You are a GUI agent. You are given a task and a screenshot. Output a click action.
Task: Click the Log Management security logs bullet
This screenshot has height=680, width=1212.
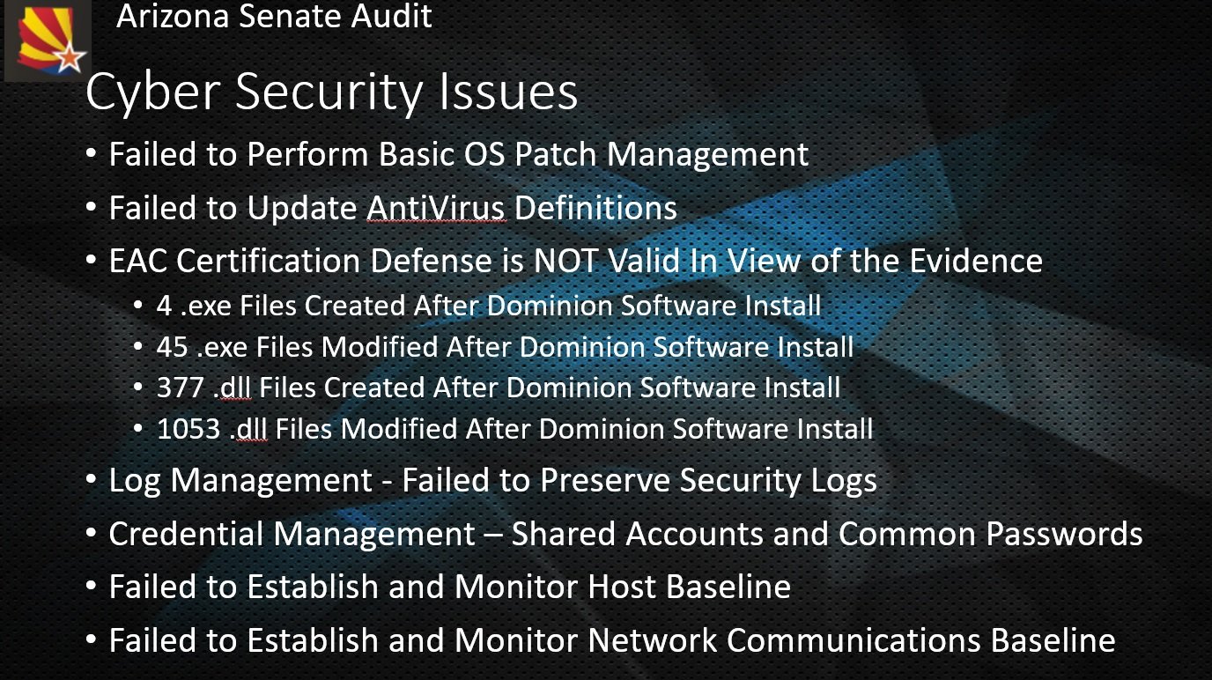tap(492, 481)
